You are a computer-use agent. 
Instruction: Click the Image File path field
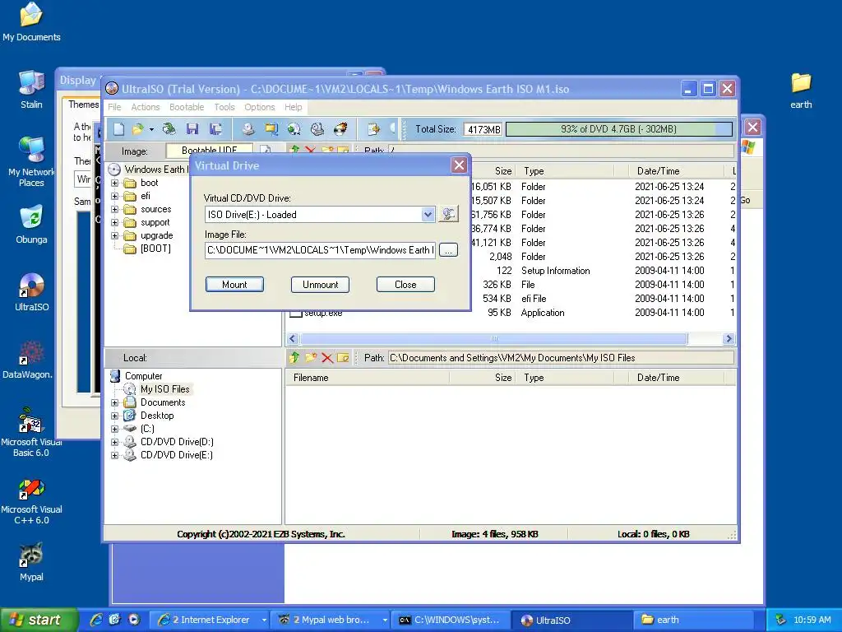(x=320, y=250)
